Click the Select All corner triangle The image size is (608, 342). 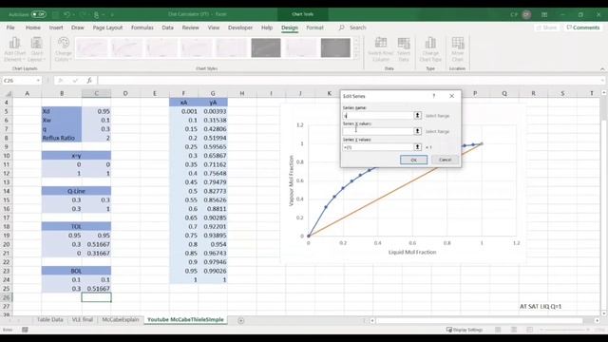pyautogui.click(x=8, y=93)
